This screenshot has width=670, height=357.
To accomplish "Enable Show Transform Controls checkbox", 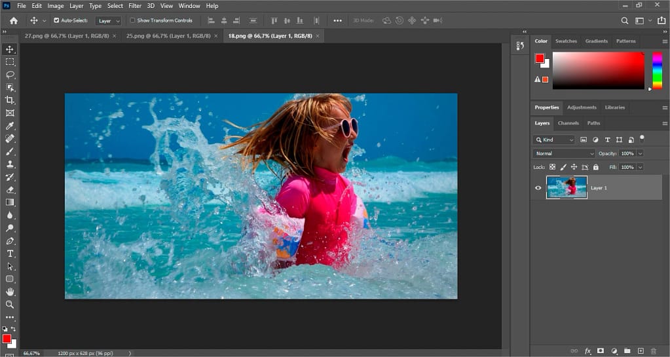I will coord(132,20).
